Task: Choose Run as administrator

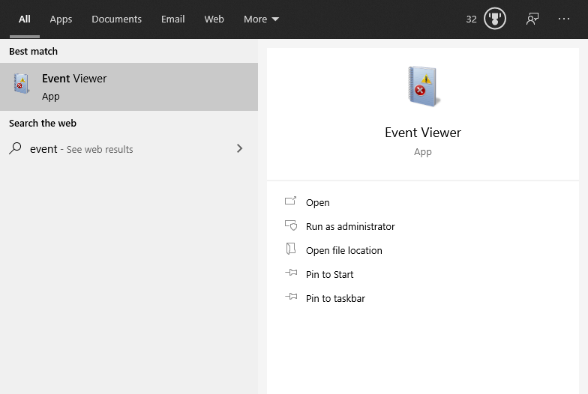Action: pyautogui.click(x=350, y=226)
